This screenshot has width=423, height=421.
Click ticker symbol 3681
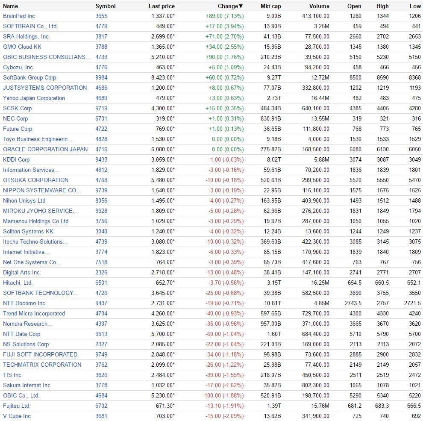click(x=101, y=416)
